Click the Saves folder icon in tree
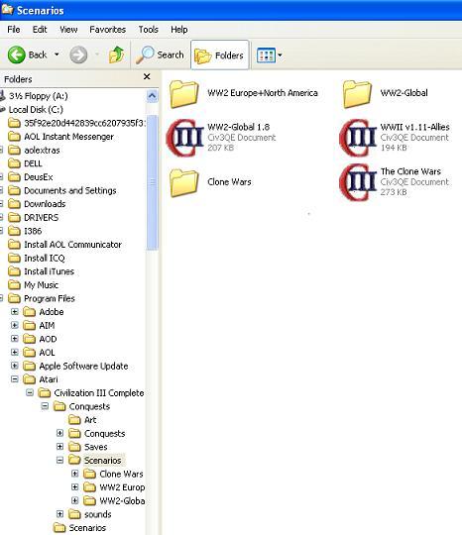462x535 pixels. pyautogui.click(x=74, y=447)
